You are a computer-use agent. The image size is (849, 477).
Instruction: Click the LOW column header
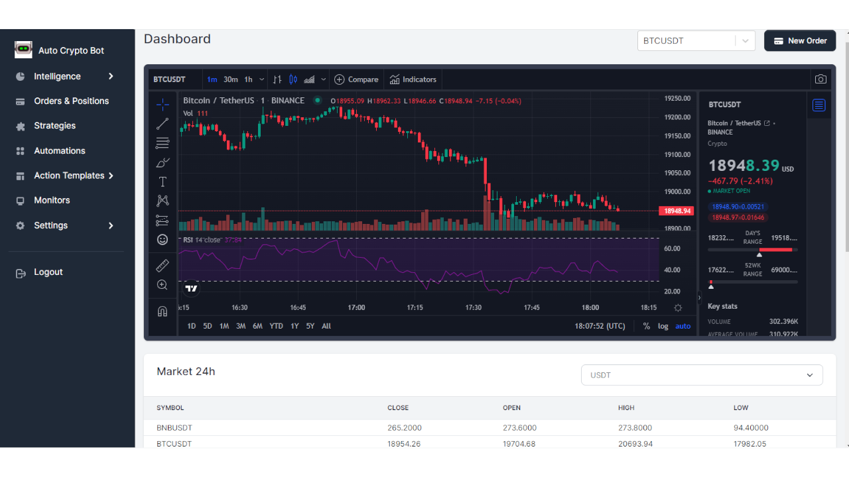[741, 408]
